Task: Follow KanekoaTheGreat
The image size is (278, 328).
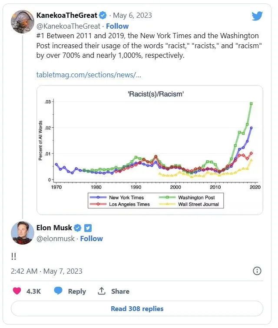Action: [x=117, y=26]
